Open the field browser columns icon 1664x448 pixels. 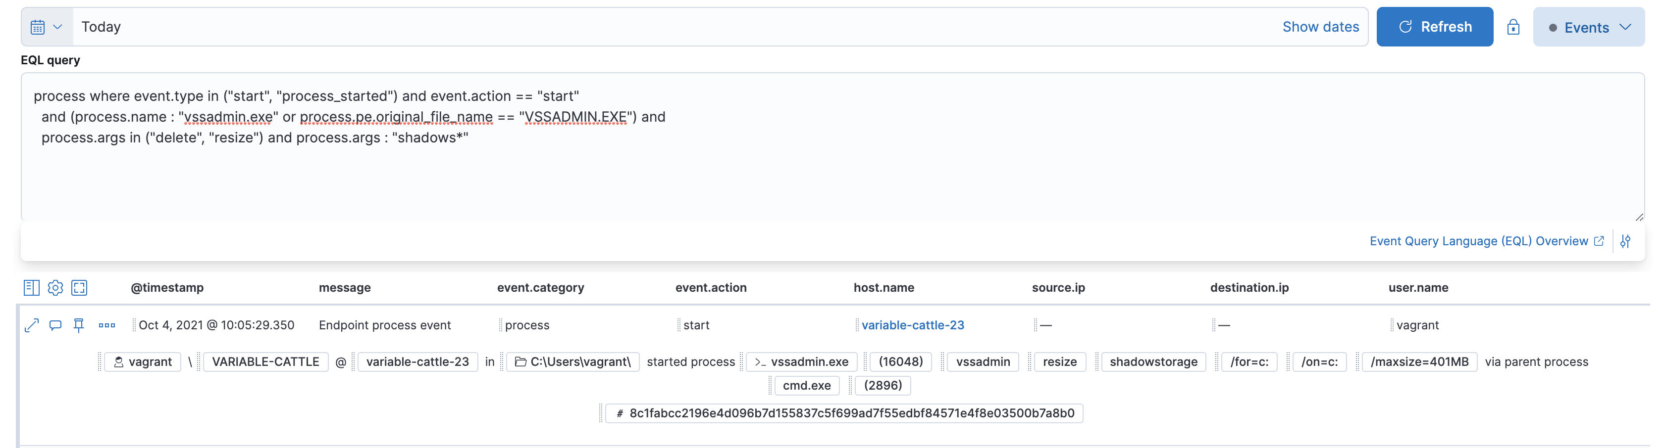point(31,288)
